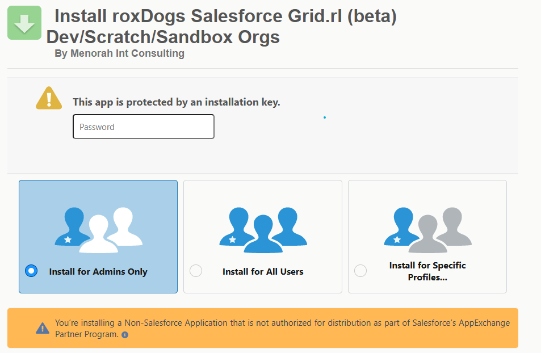
Task: Click the All Users people icon
Action: (263, 229)
